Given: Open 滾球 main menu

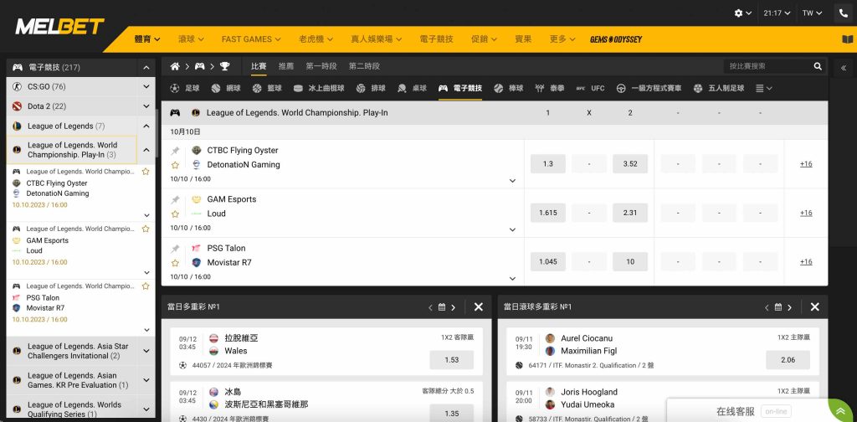Looking at the screenshot, I should pos(191,39).
